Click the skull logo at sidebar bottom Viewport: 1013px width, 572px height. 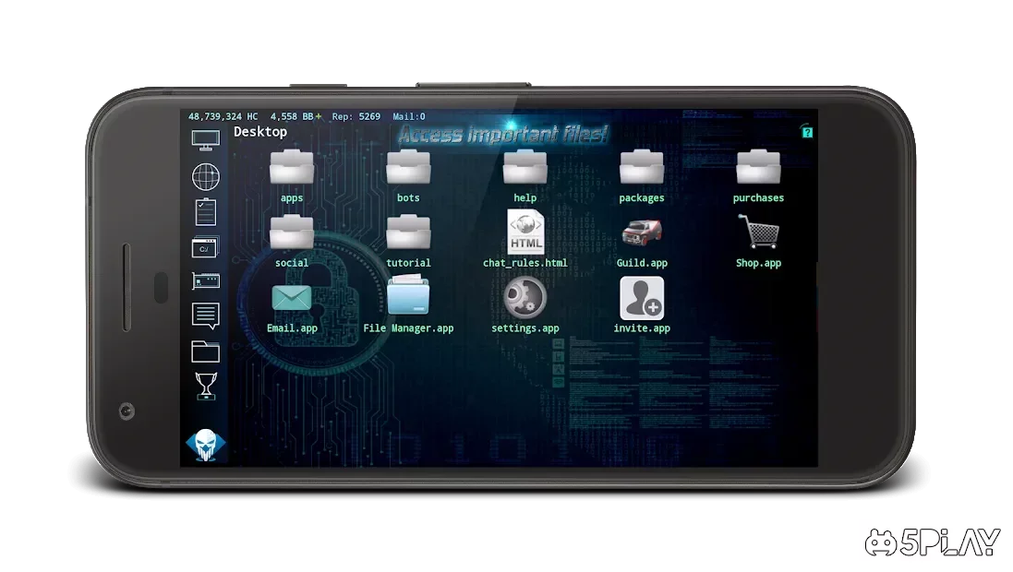[205, 446]
